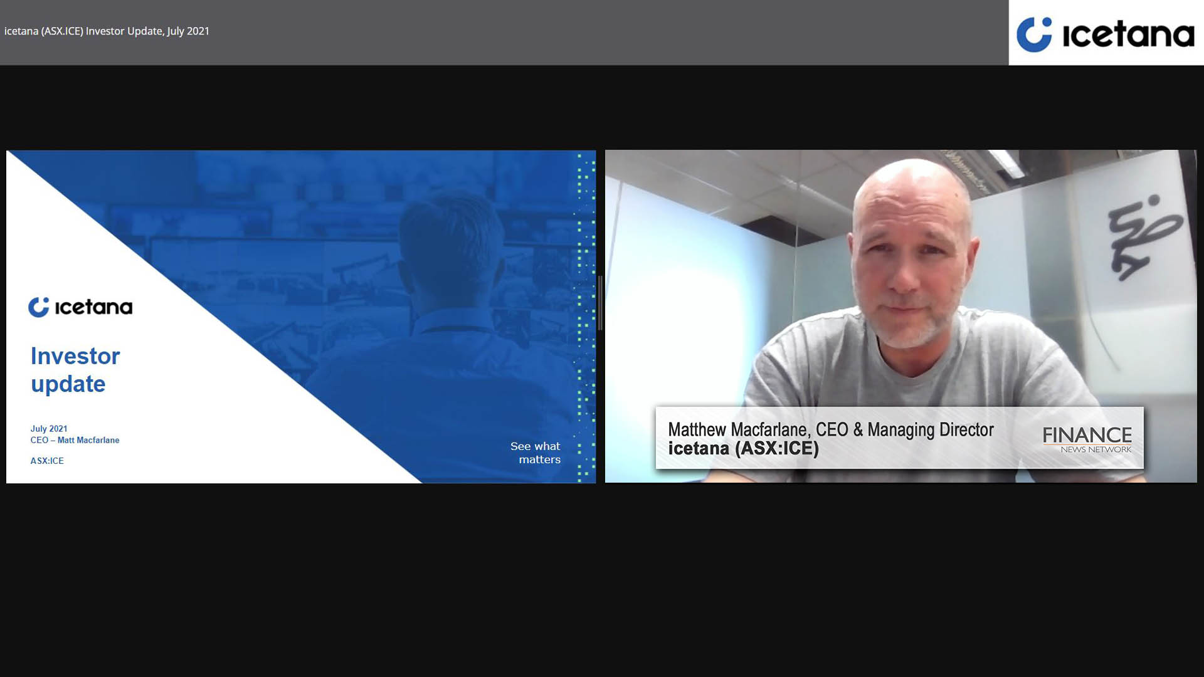Click the icetana logo on the slide
The image size is (1204, 677).
(x=80, y=307)
